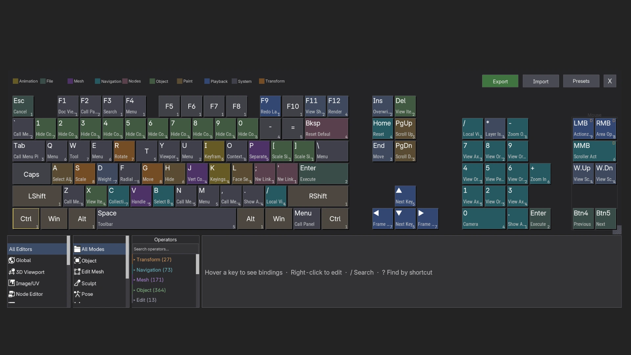Close the keymap panel with X
Screen dimensions: 631x355
(610, 81)
